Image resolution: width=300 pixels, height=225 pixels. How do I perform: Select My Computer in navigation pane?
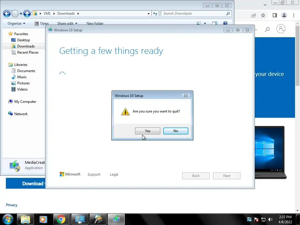pyautogui.click(x=25, y=102)
